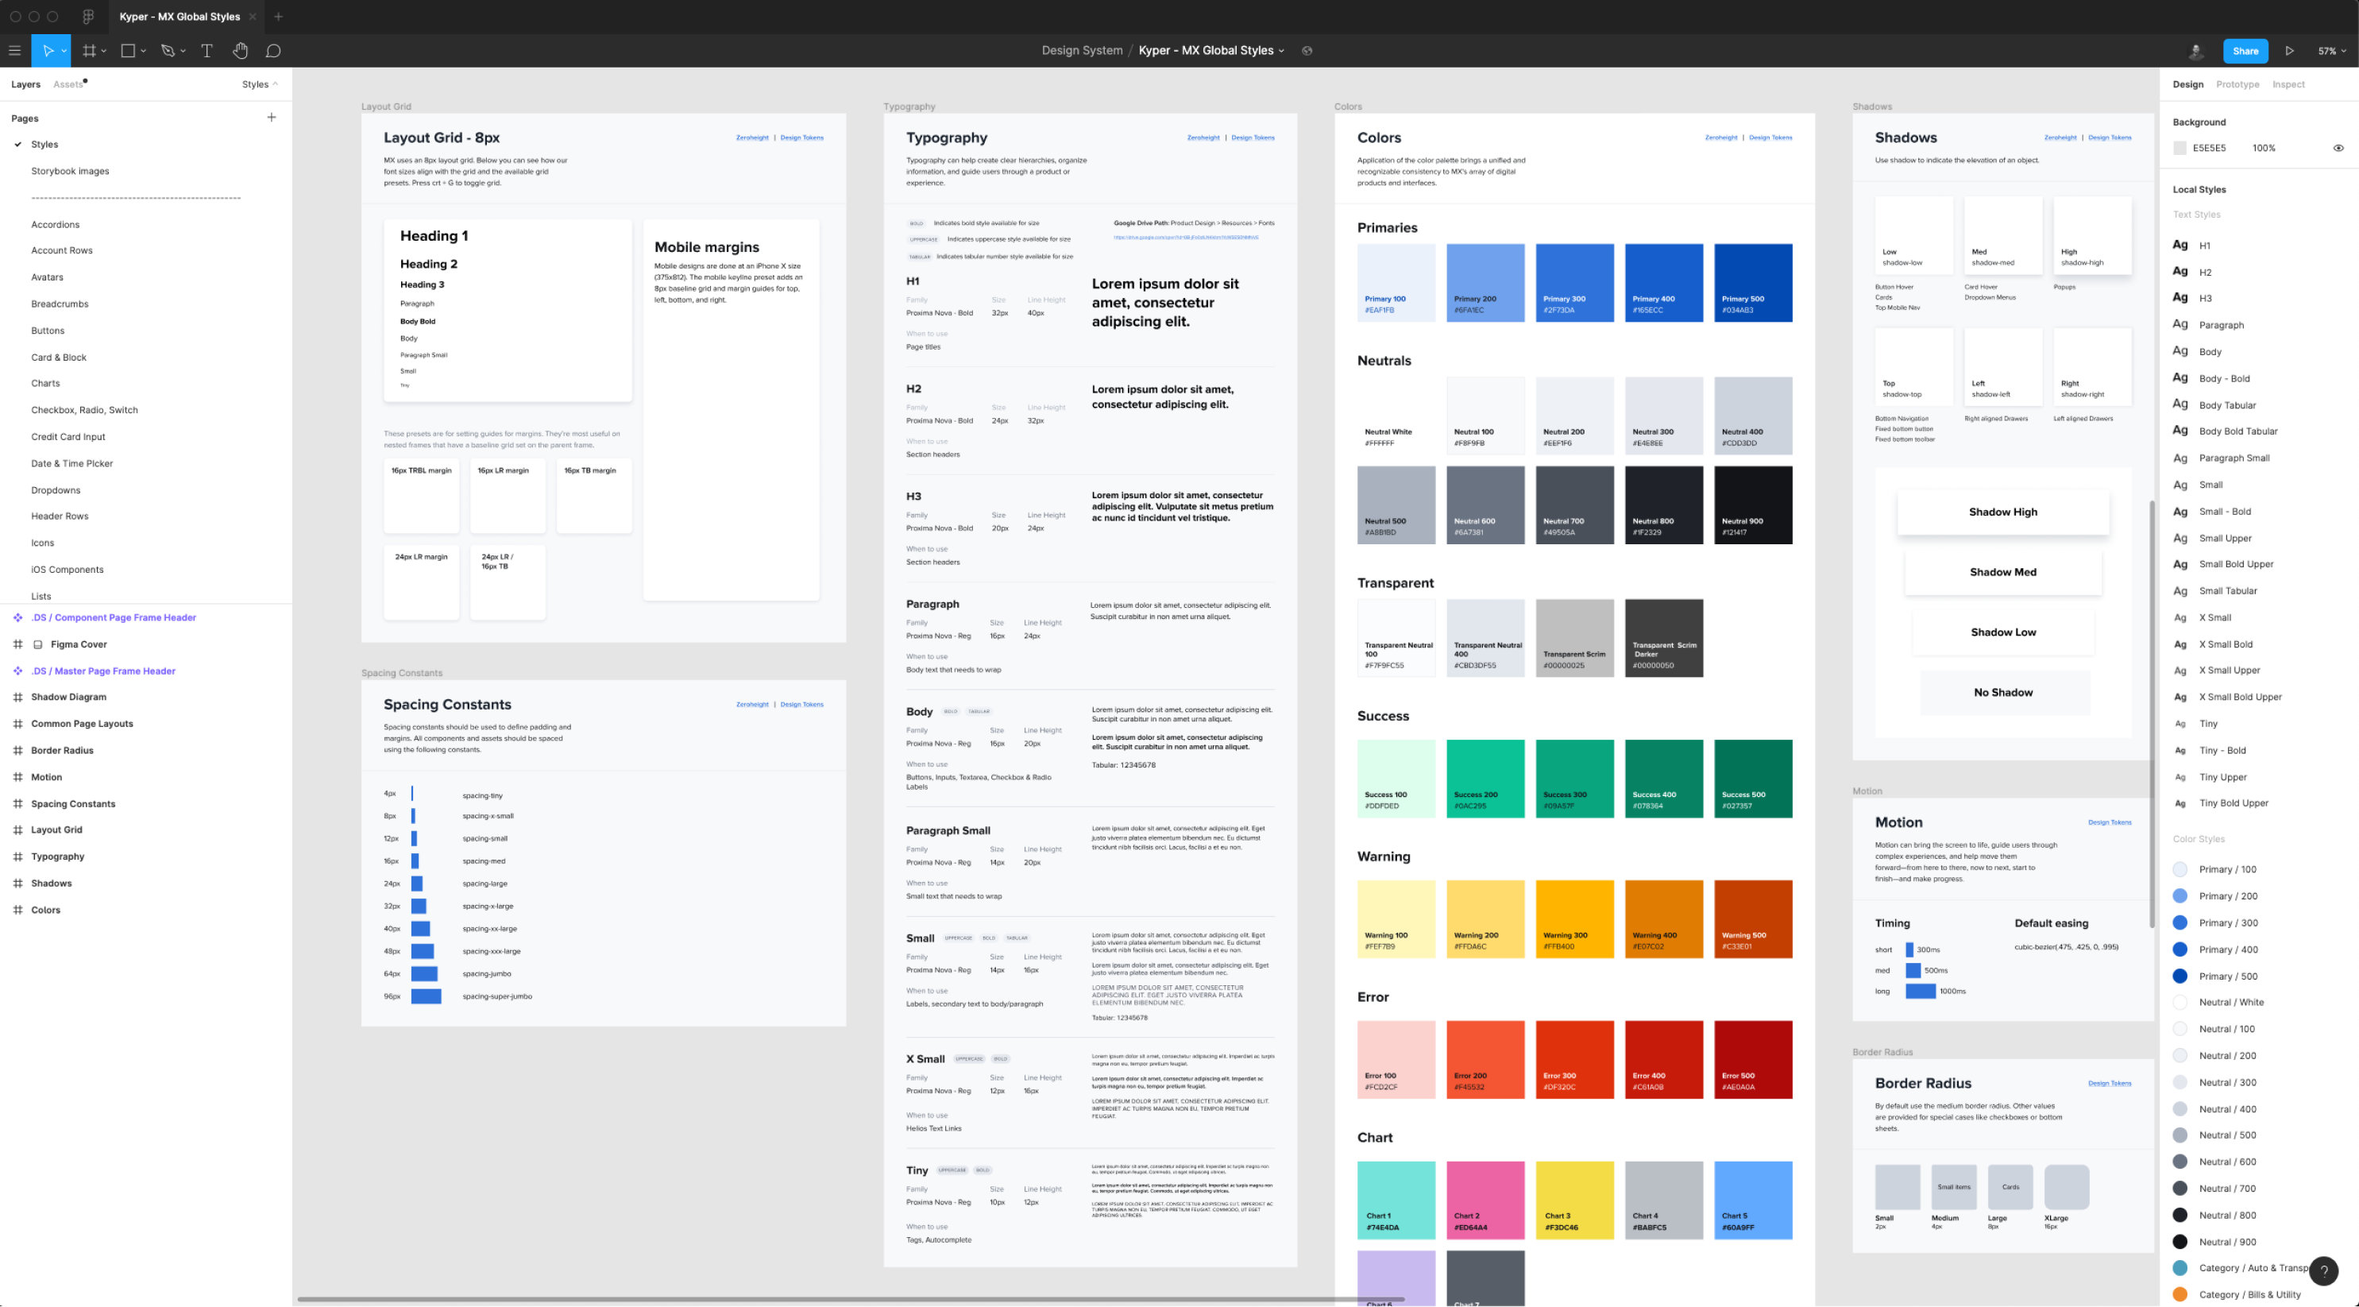Select the Hand tool

240,52
